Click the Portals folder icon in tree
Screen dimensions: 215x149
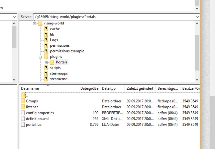tap(52, 62)
